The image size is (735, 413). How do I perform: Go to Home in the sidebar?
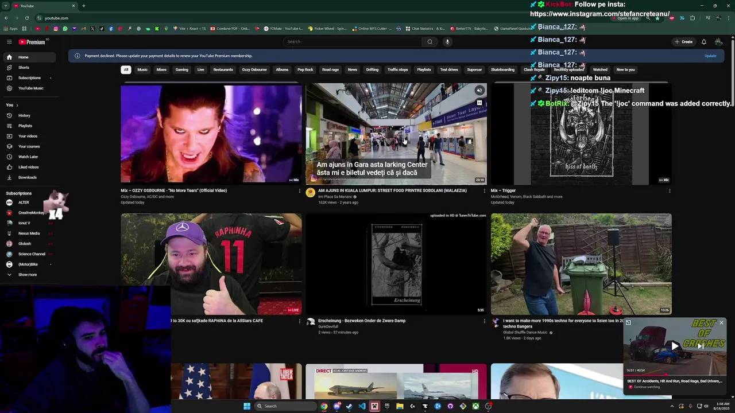30,57
